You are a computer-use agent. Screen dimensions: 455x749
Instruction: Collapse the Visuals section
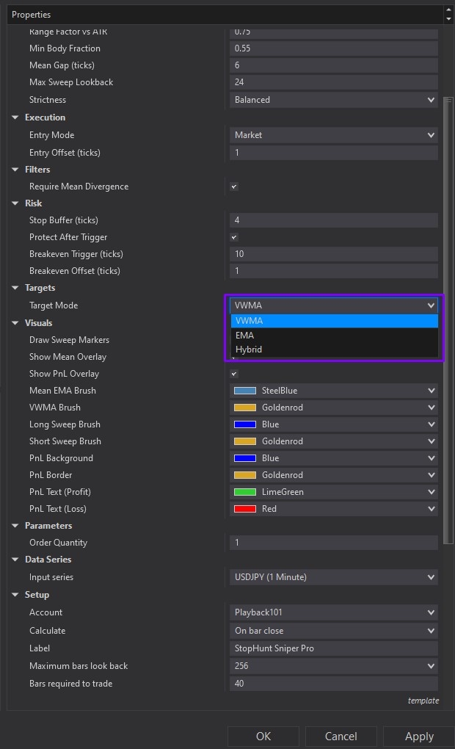[16, 322]
